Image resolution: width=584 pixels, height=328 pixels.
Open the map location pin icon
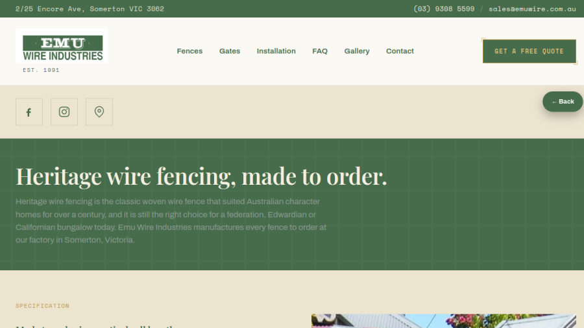point(99,112)
